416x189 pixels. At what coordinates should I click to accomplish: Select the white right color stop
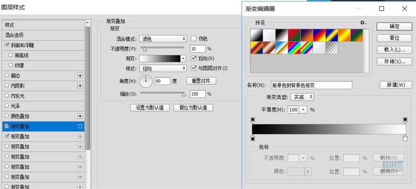click(x=405, y=137)
